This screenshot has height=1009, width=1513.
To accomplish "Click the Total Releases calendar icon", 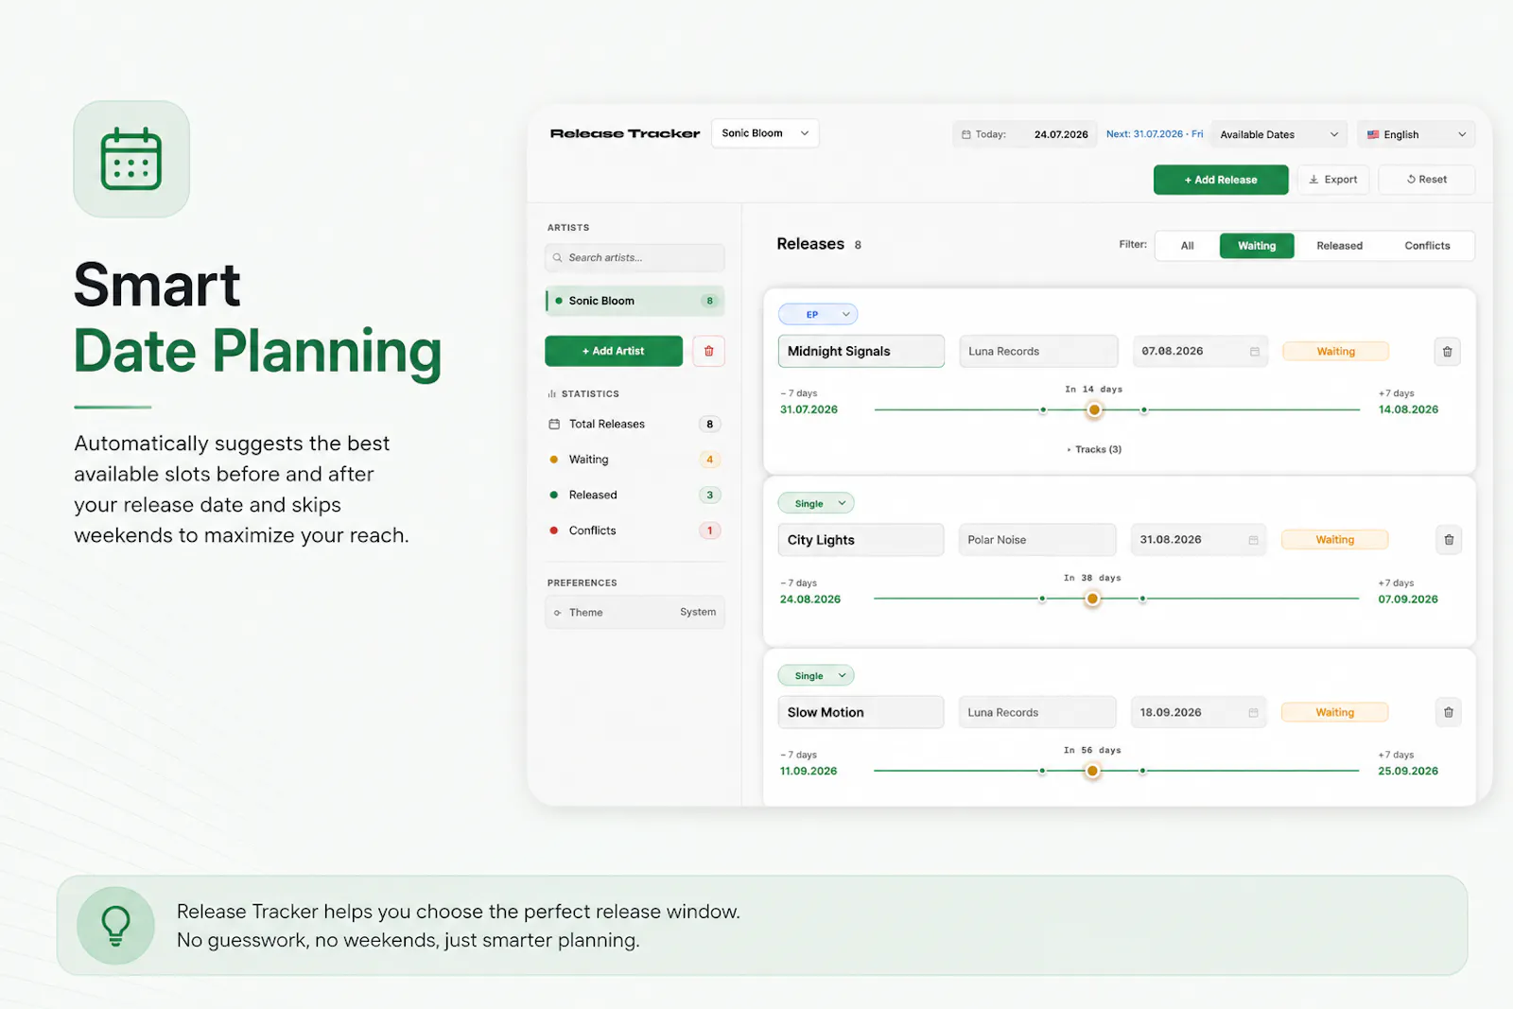I will coord(554,424).
